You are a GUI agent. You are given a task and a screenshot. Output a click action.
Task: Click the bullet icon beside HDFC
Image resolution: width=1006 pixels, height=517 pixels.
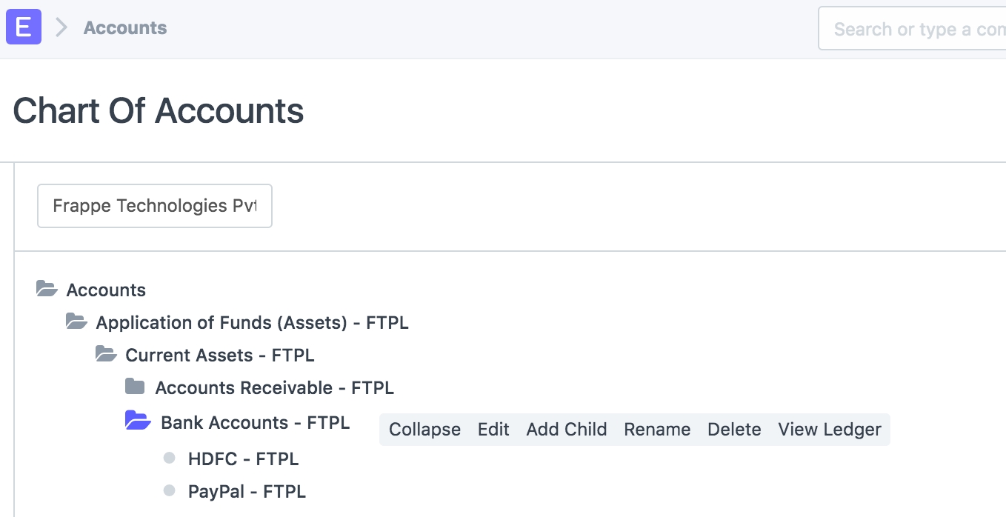pos(169,458)
